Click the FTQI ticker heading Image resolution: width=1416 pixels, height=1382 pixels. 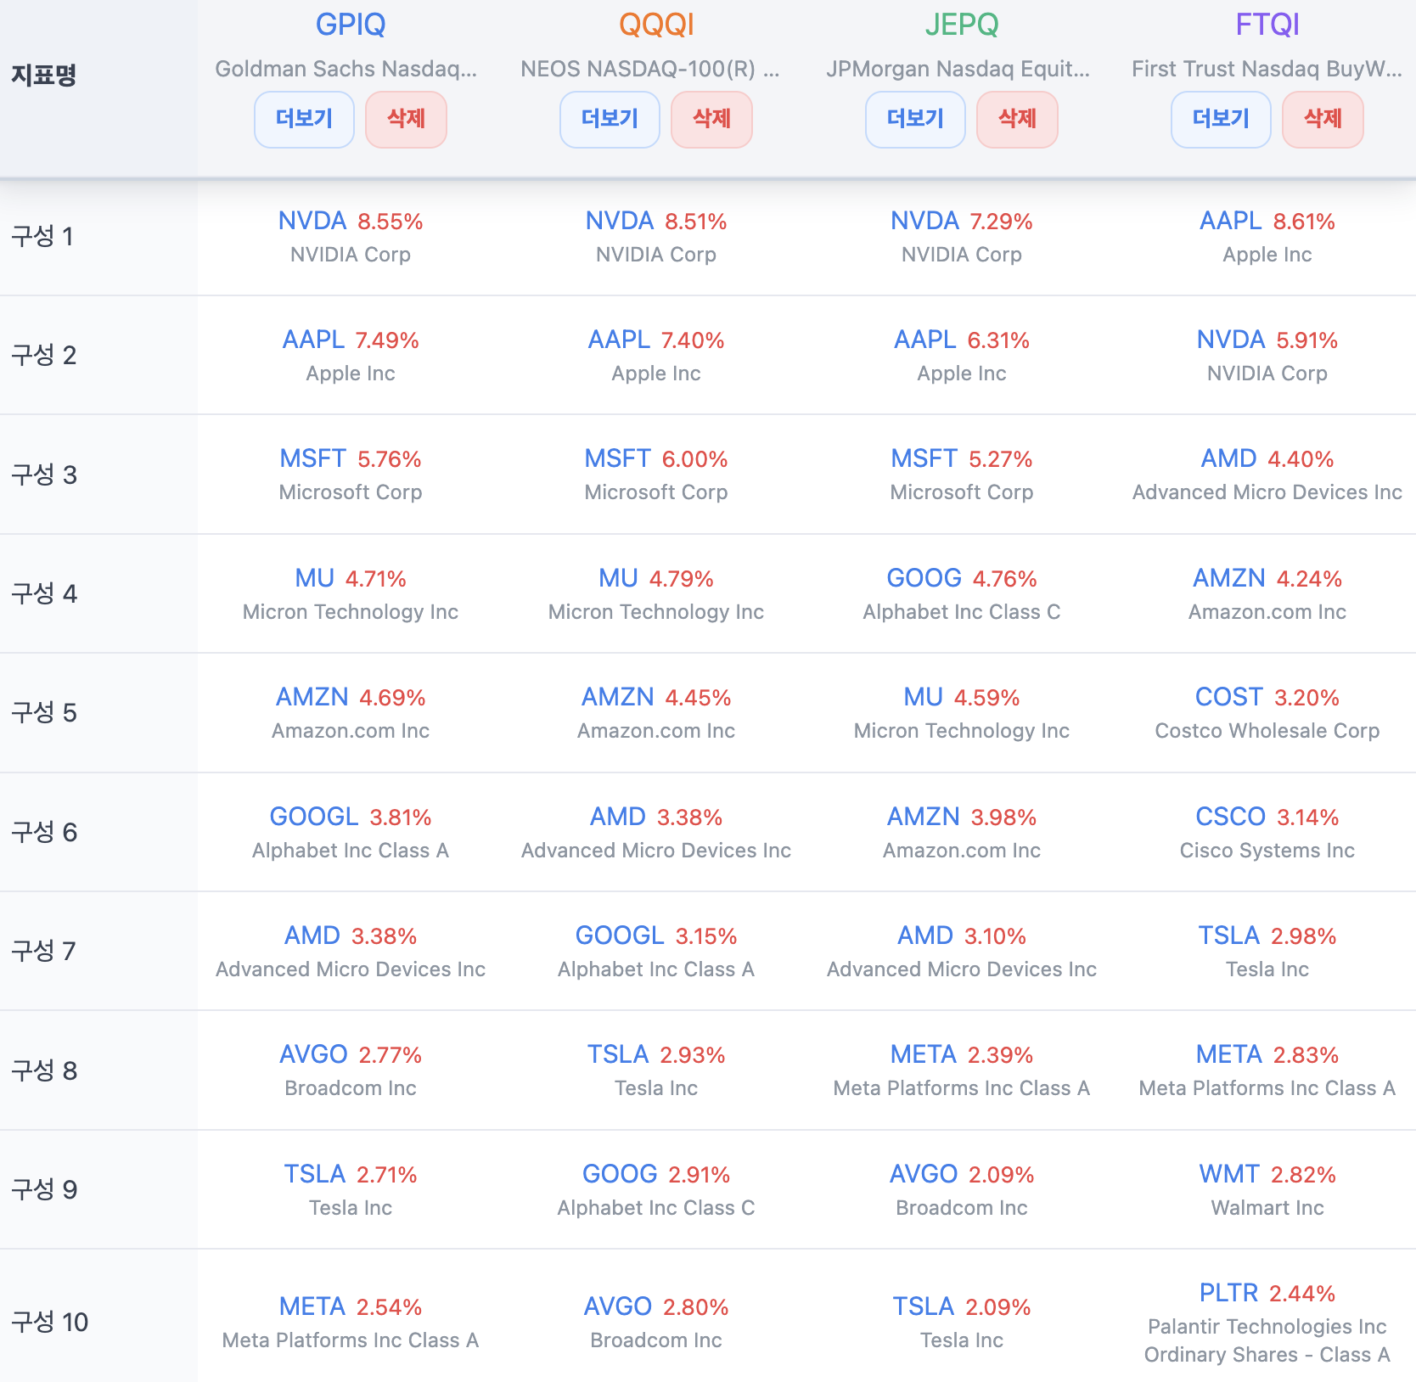click(1267, 25)
